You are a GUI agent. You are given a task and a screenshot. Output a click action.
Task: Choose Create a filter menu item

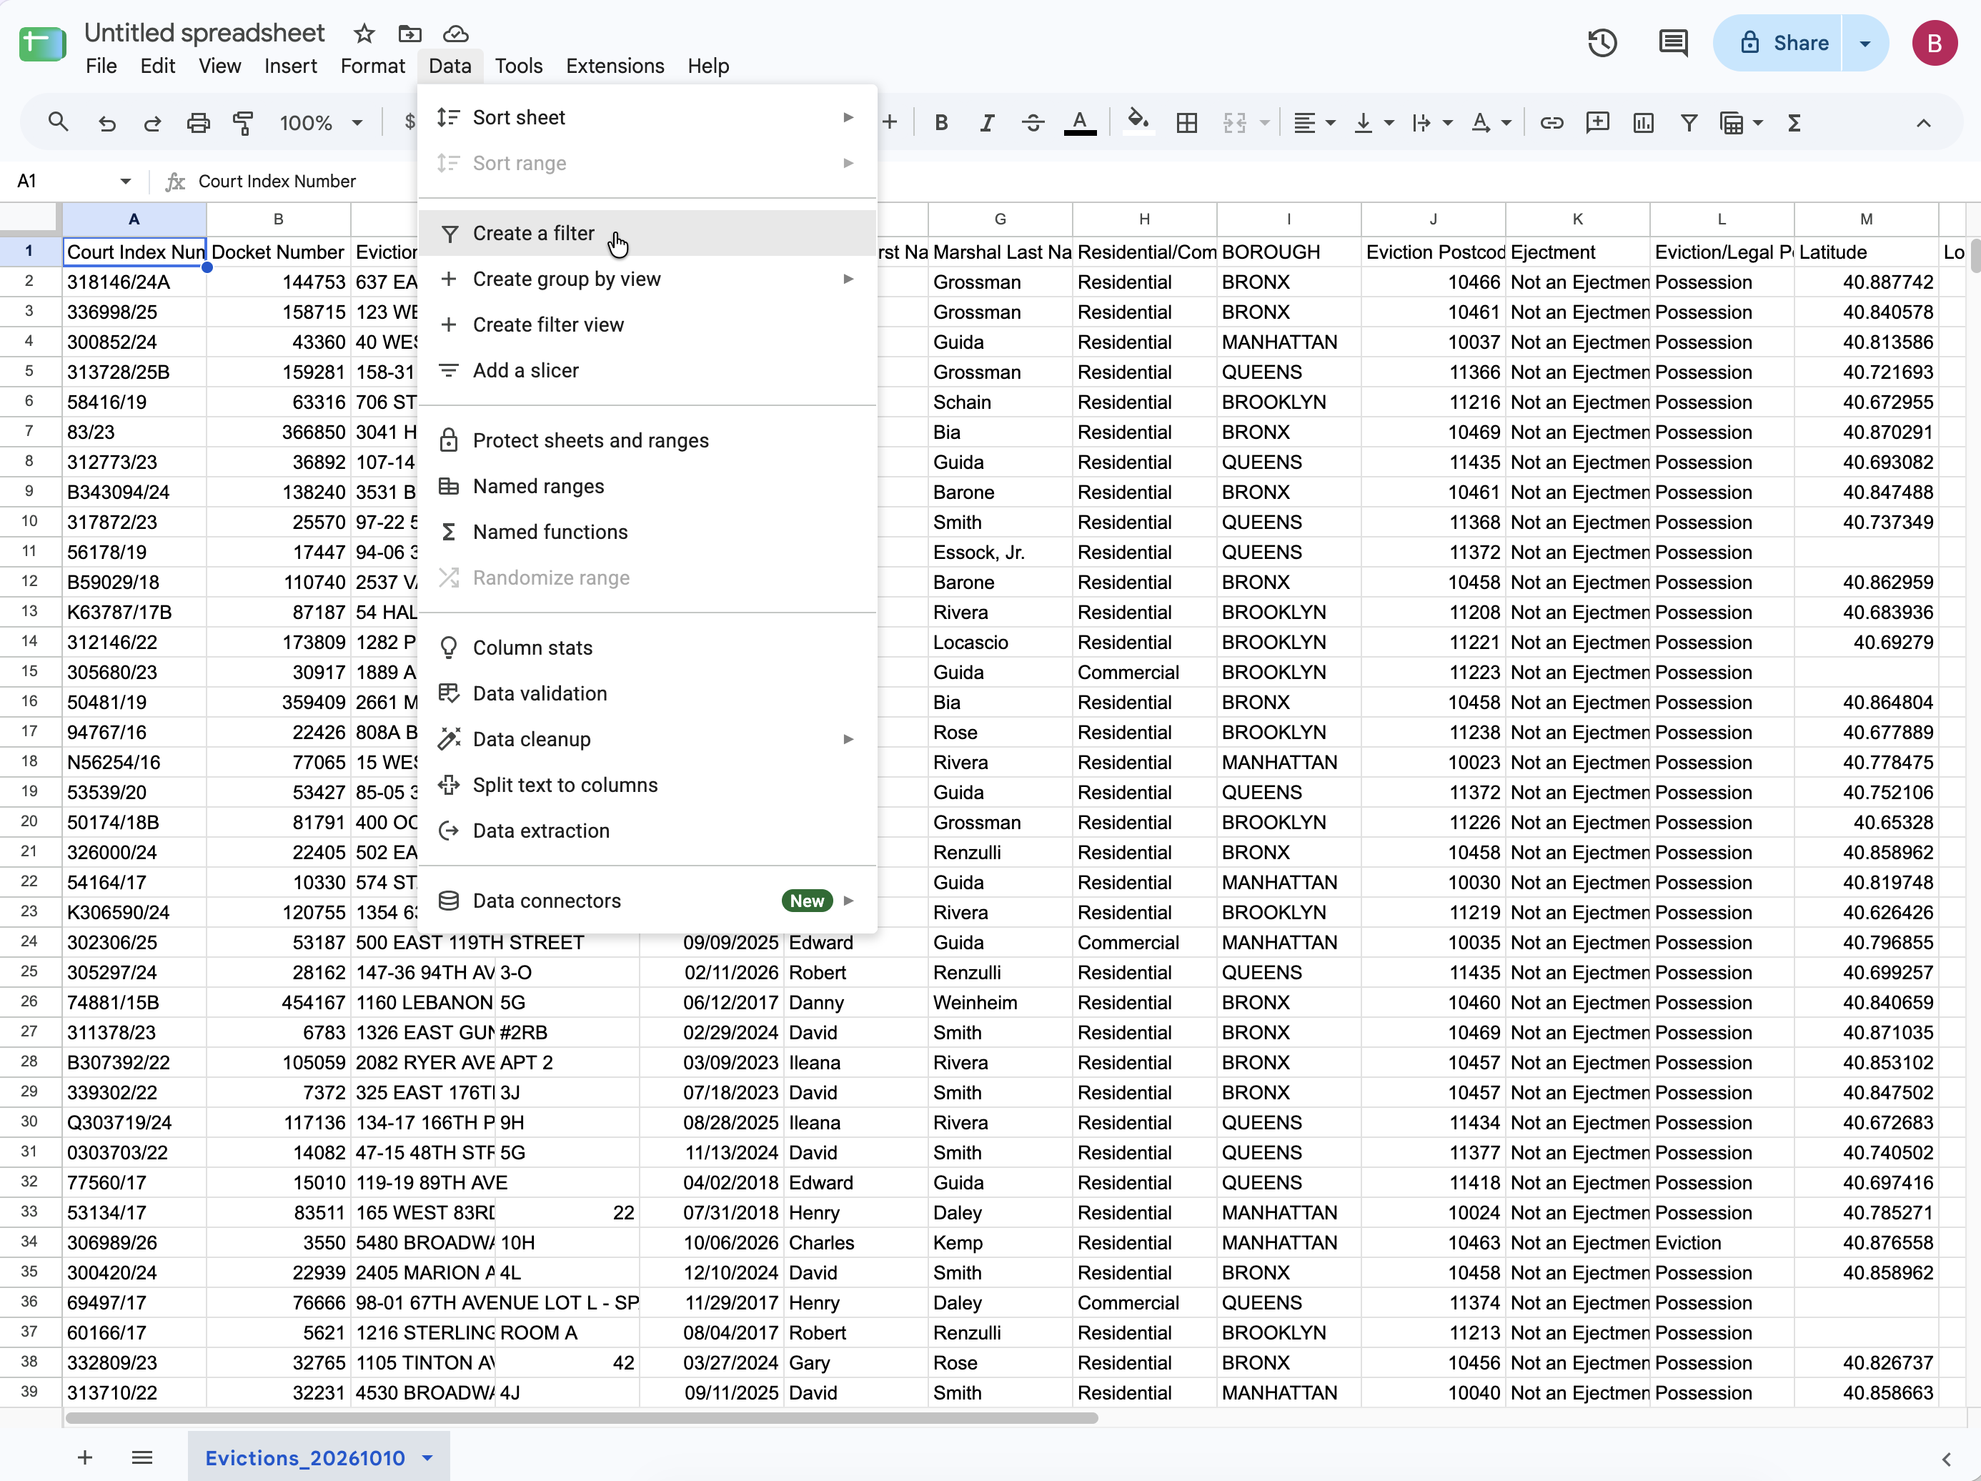(647, 233)
